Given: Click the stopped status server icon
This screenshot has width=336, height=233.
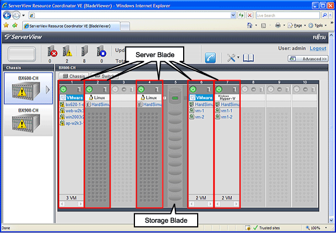Looking at the screenshot, I should tap(101, 51).
